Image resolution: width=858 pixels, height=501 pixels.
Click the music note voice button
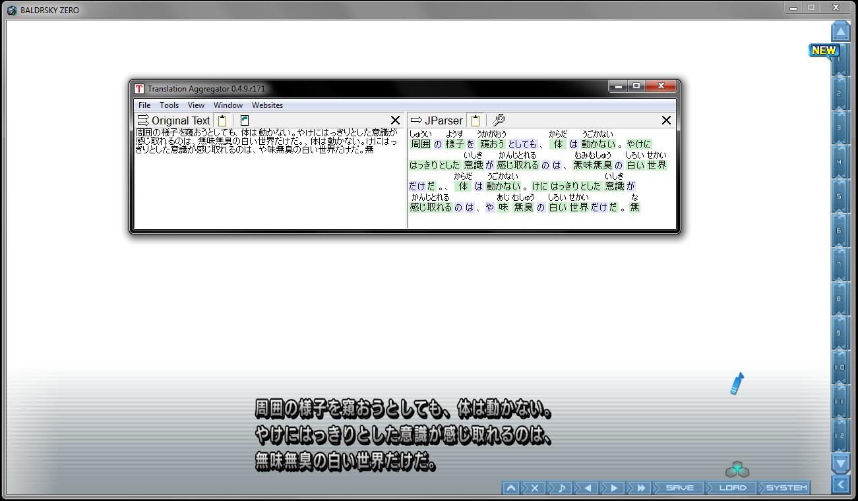click(561, 488)
